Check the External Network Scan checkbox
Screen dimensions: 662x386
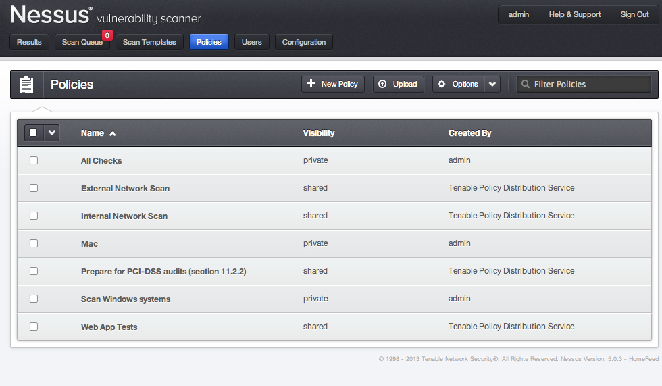coord(34,188)
